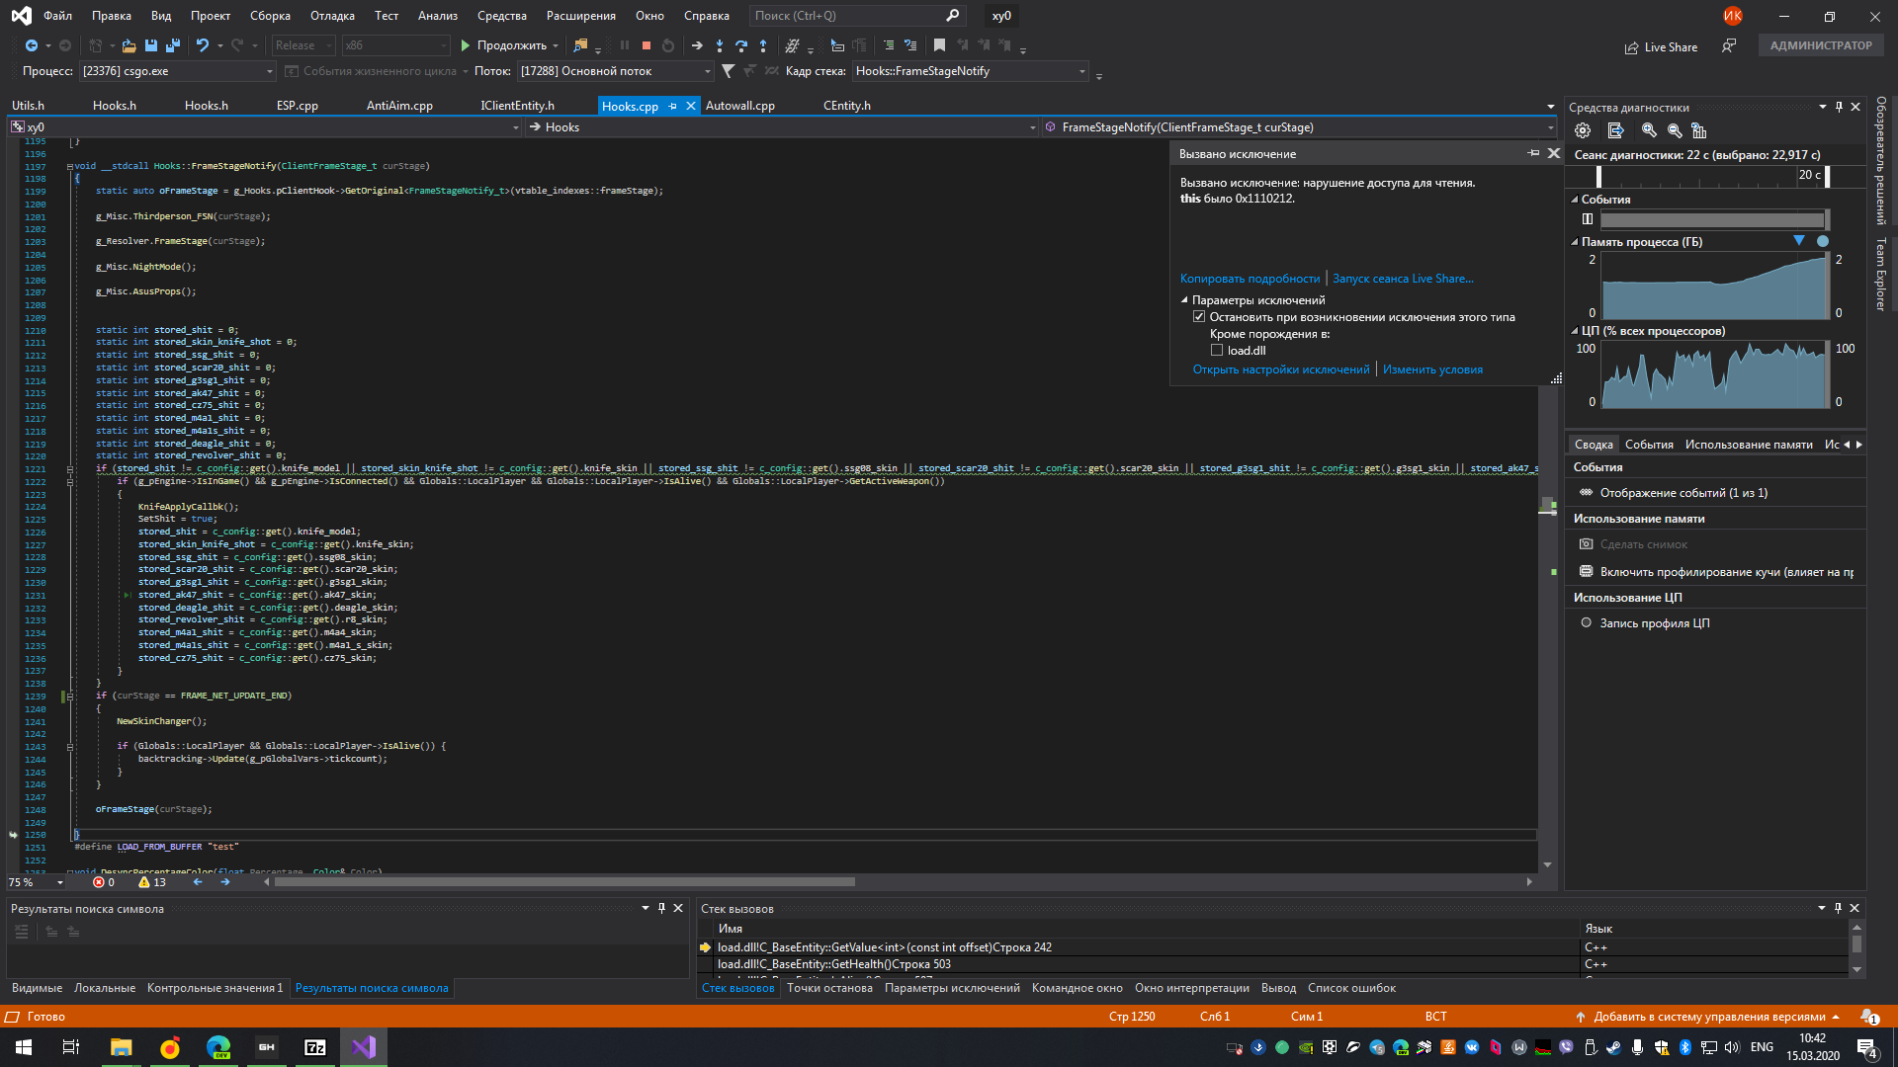This screenshot has width=1898, height=1067.
Task: Click the Step Over debug arrow
Action: [x=740, y=45]
